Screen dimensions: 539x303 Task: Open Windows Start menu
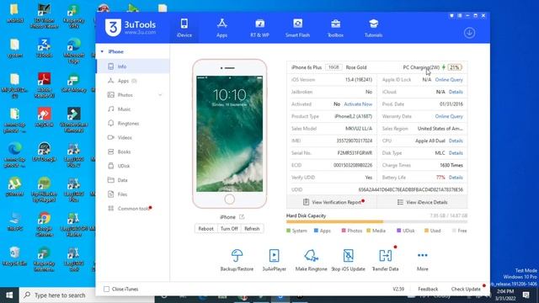tap(9, 295)
